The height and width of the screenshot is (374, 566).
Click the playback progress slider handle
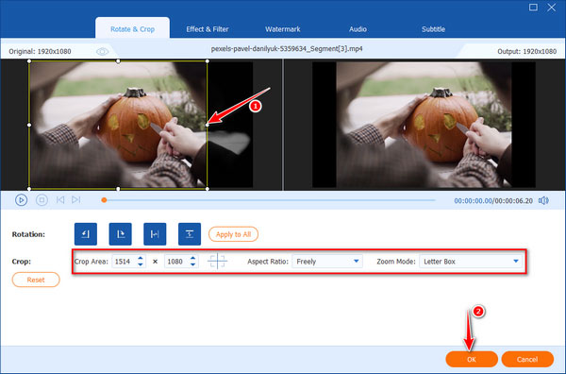tap(104, 200)
